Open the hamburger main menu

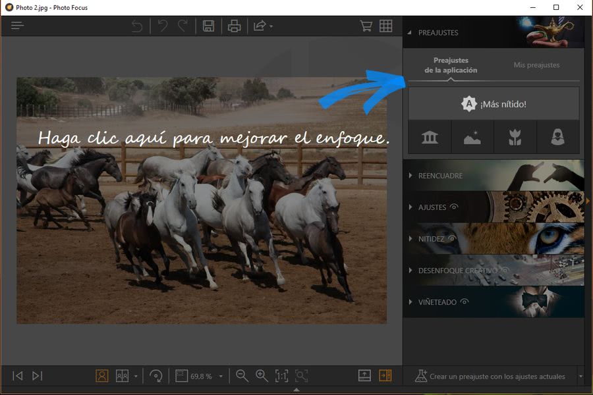17,26
